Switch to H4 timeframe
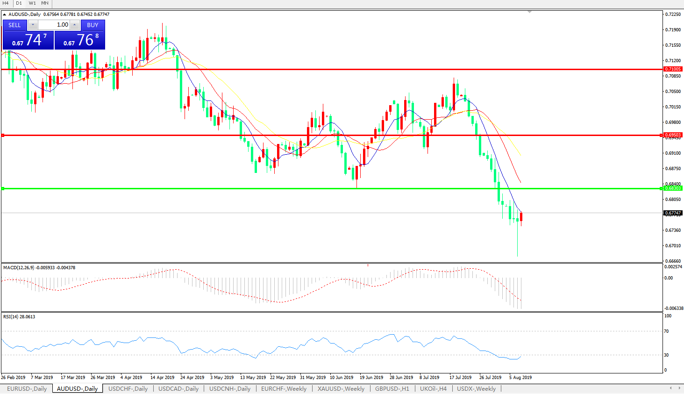This screenshot has width=684, height=394. click(x=6, y=3)
